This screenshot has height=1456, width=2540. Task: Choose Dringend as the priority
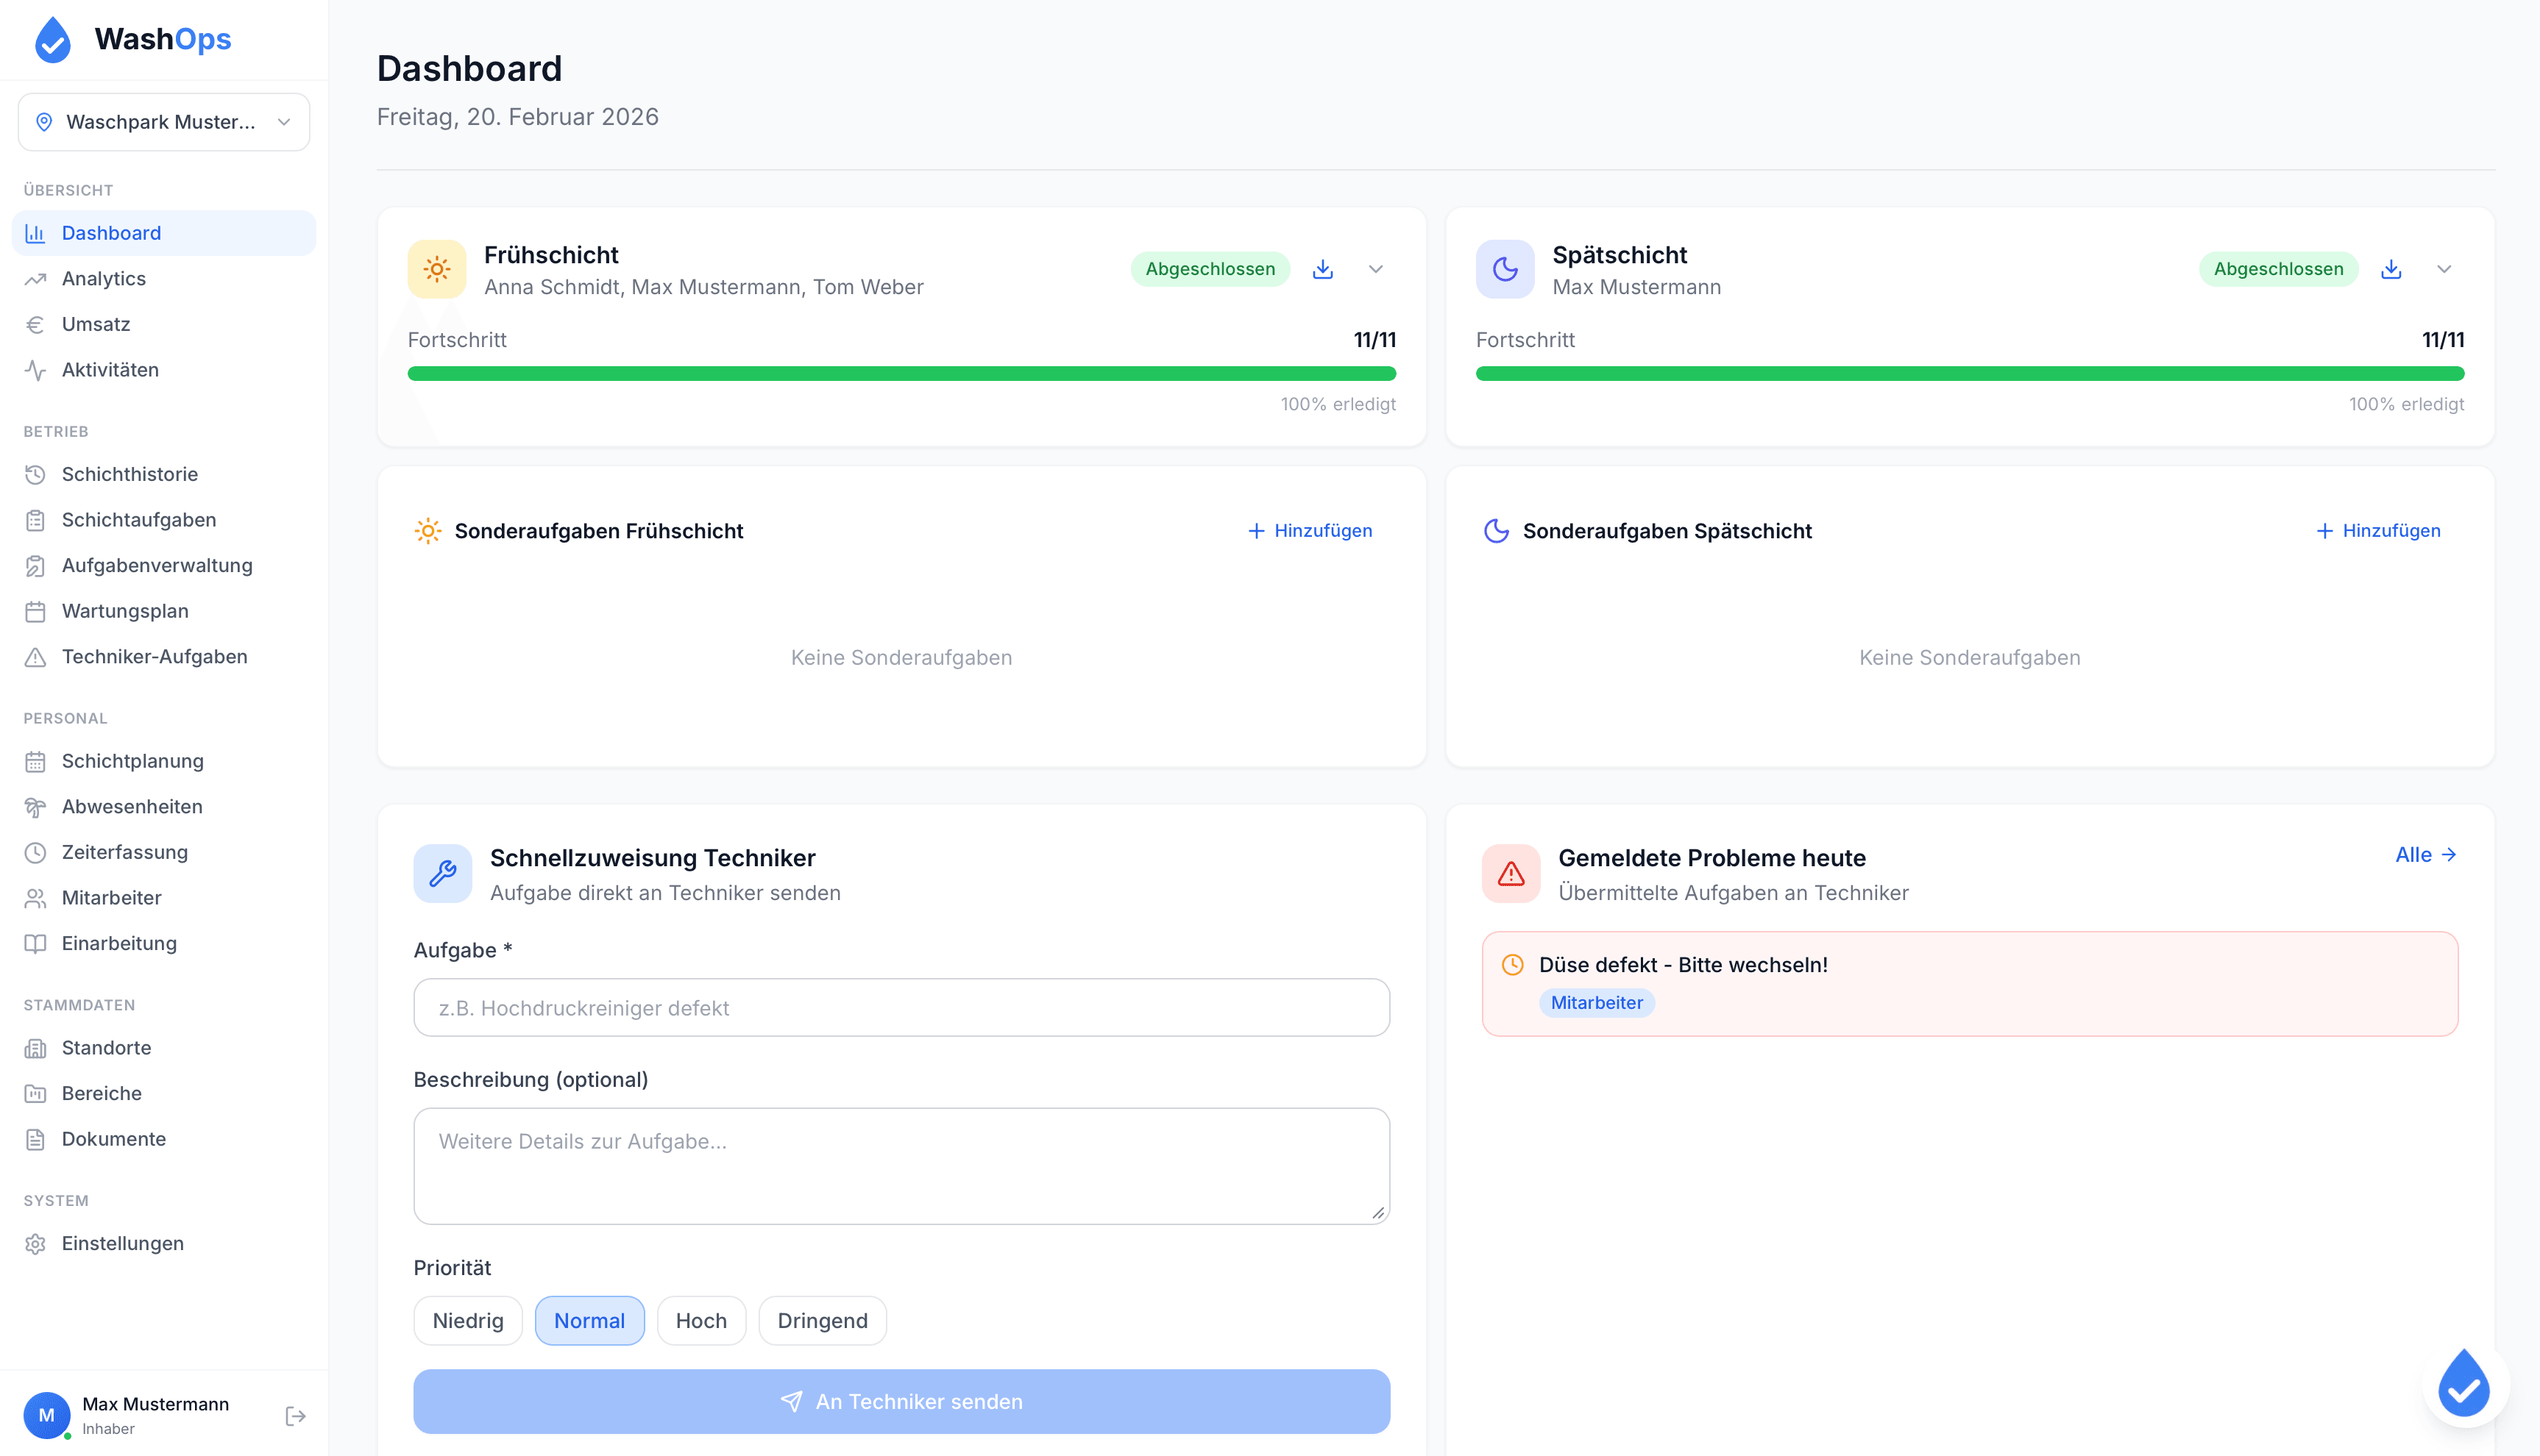(823, 1320)
